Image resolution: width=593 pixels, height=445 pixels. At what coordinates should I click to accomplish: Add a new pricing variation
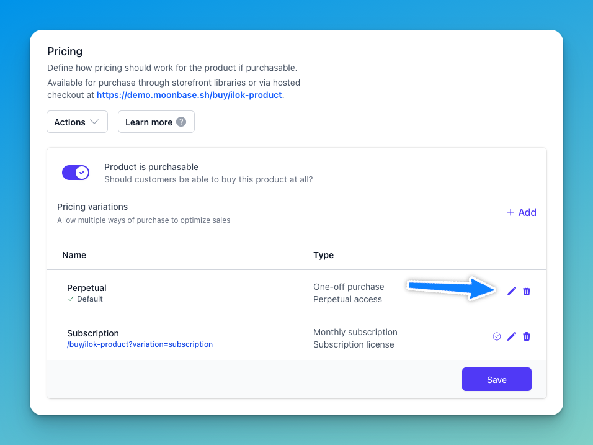click(x=521, y=212)
